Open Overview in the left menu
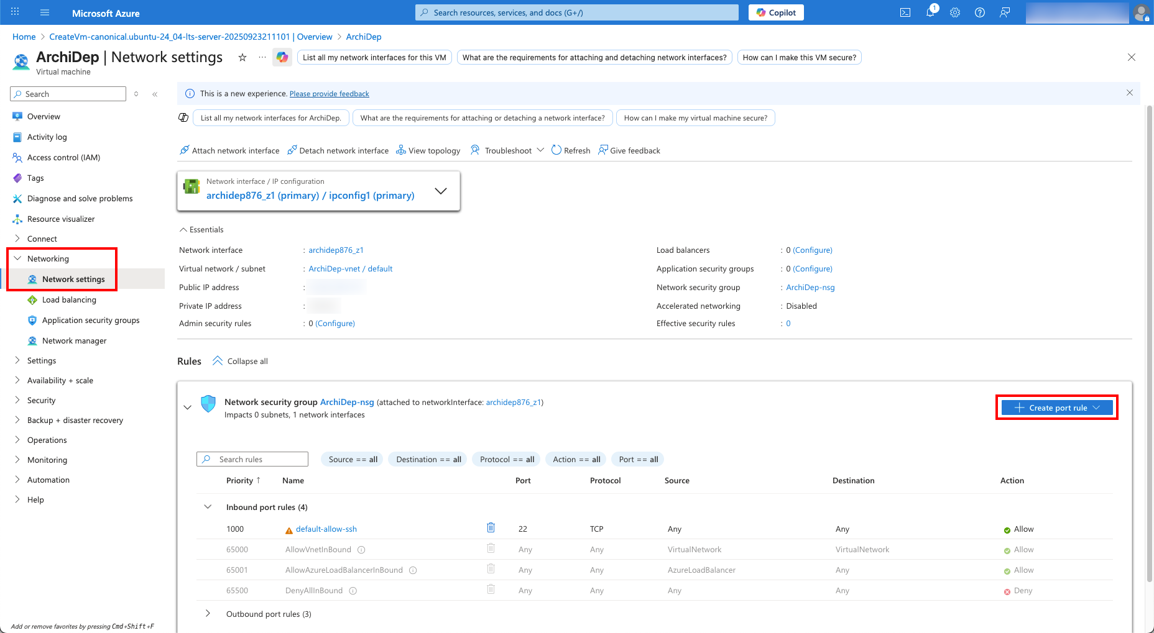Screen dimensions: 1154x633 (44, 116)
